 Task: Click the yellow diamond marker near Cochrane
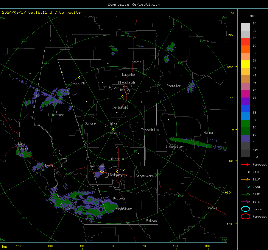click(102, 172)
